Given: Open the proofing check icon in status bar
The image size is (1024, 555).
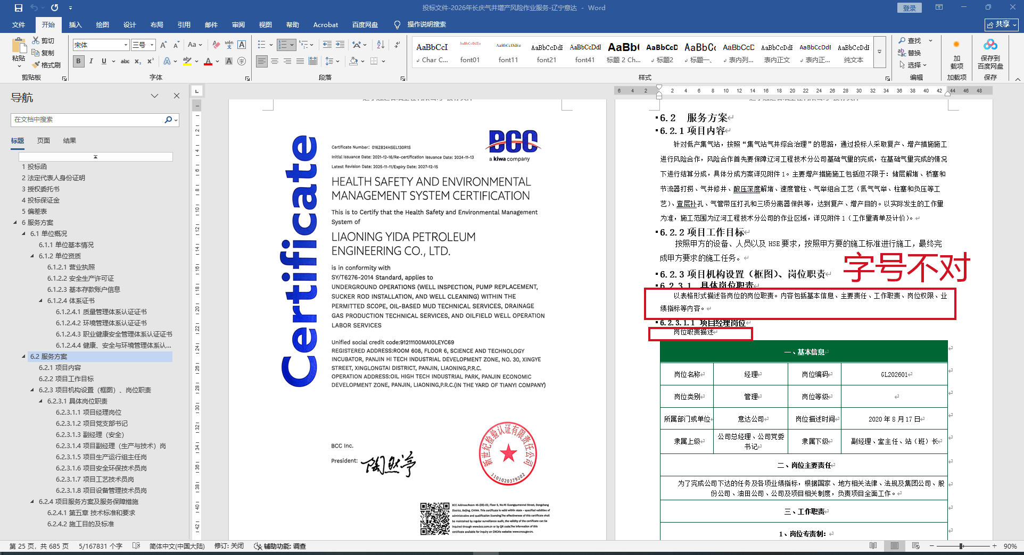Looking at the screenshot, I should click(x=136, y=546).
